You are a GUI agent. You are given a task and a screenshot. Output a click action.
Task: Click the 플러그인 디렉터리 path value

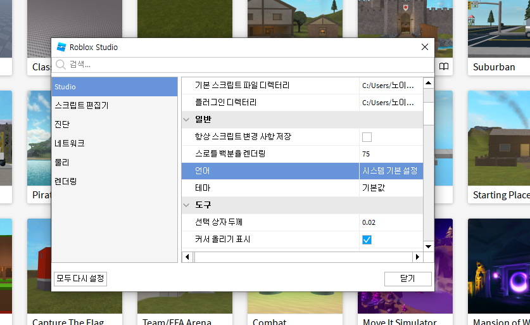coord(391,103)
